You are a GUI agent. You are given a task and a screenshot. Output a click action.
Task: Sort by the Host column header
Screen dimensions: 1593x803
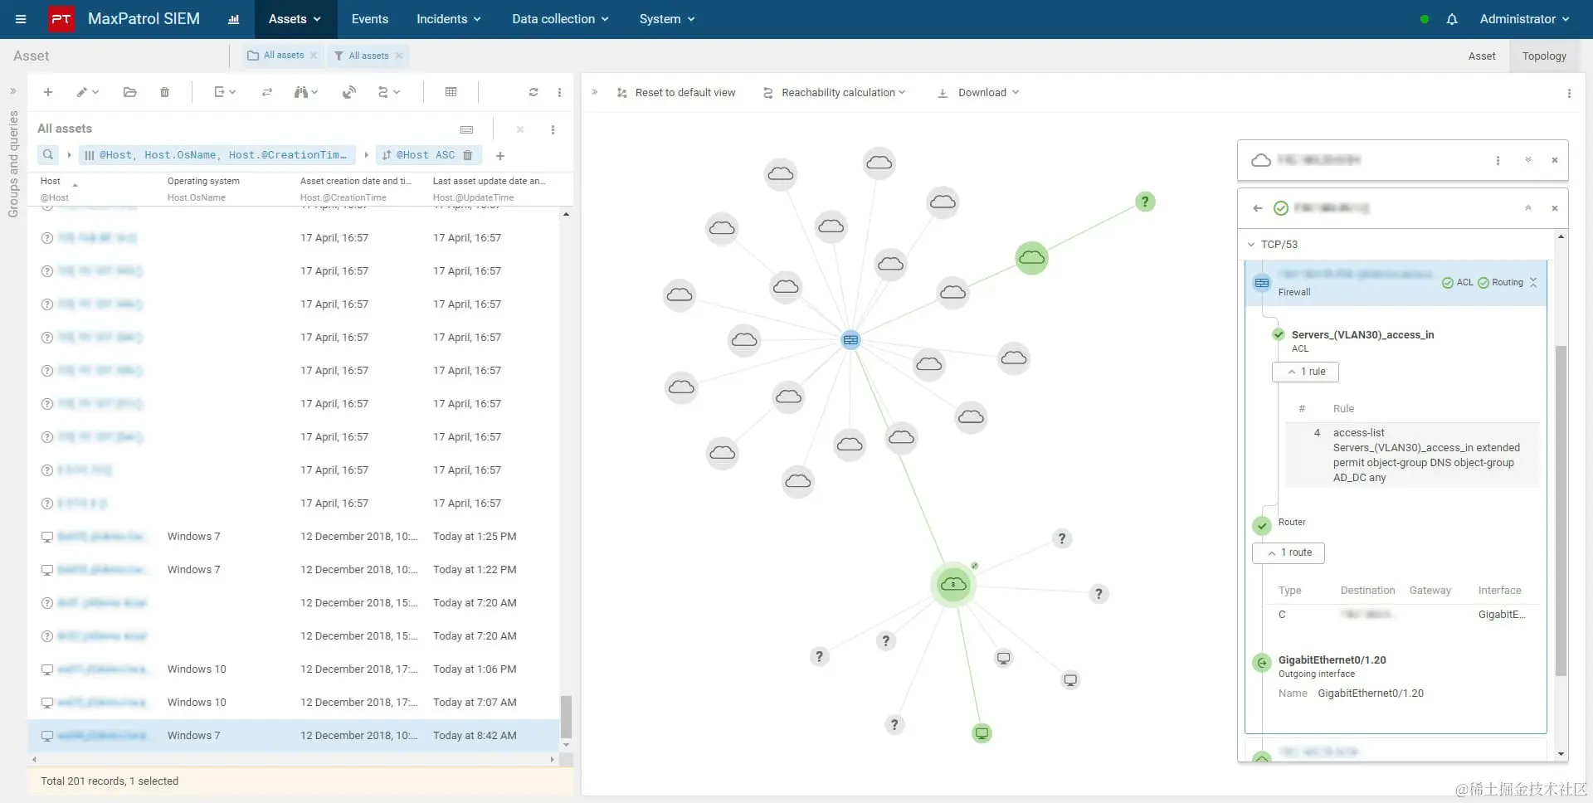pos(51,181)
